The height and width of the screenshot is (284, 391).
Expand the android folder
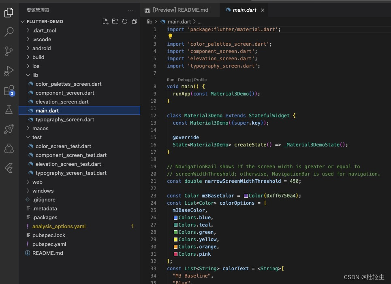pos(41,48)
